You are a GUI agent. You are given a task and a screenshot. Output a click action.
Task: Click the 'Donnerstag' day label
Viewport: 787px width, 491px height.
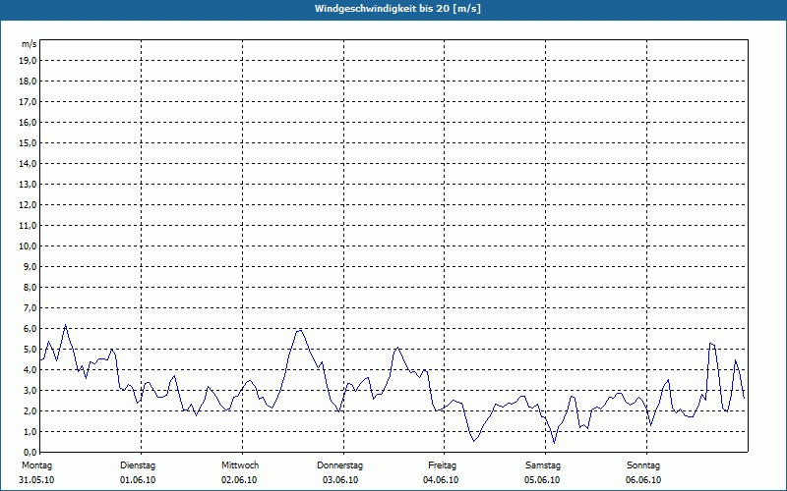339,465
